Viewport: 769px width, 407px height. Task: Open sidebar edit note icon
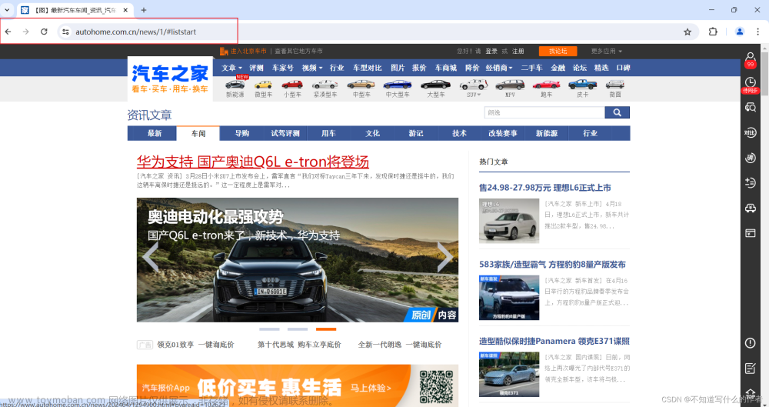[751, 369]
